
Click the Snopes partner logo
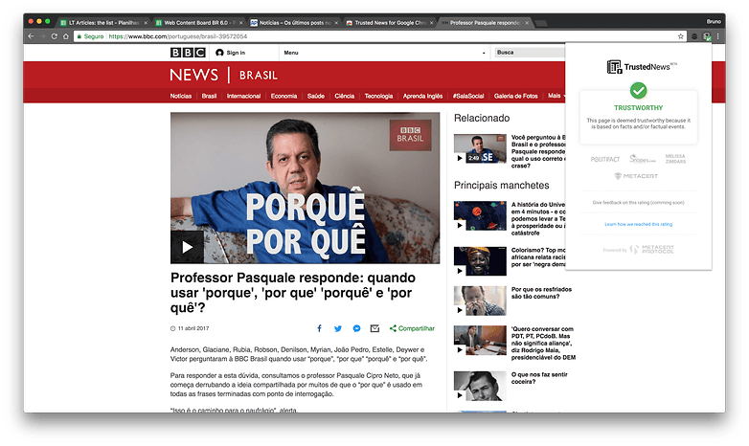642,159
